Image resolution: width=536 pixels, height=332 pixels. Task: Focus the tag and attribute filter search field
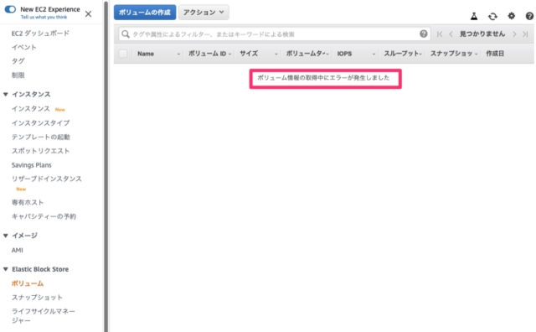(x=275, y=34)
